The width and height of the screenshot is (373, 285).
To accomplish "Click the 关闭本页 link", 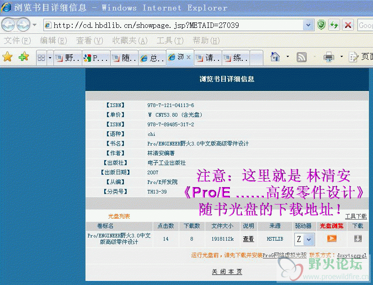I will pyautogui.click(x=227, y=272).
